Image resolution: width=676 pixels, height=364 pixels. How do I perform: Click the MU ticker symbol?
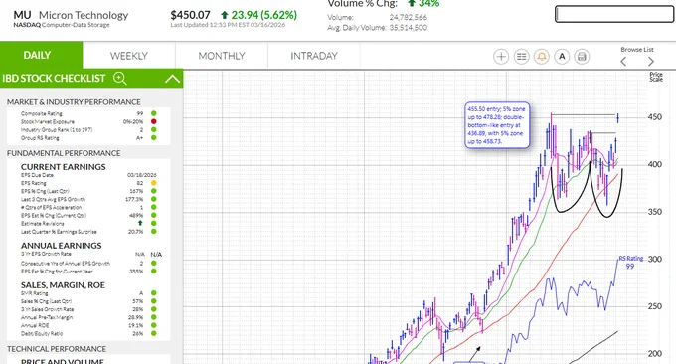click(22, 15)
